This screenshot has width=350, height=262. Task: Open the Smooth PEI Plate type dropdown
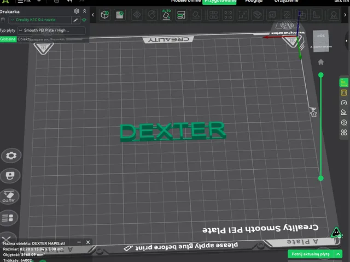51,31
